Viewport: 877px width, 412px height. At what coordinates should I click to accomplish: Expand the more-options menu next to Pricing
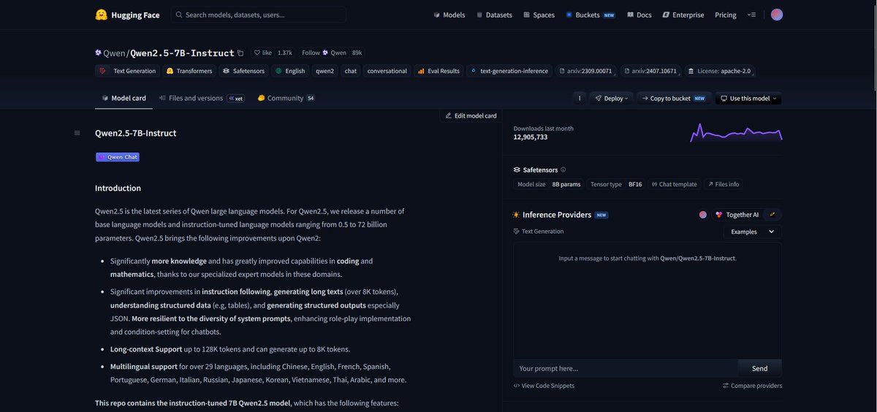point(751,15)
